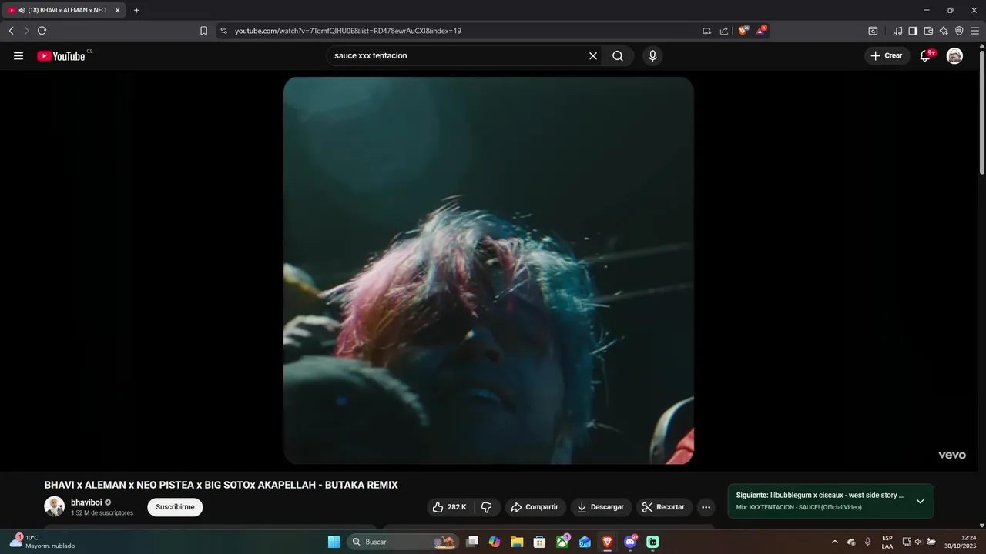
Task: Open the bhaviboi channel avatar
Action: (x=54, y=506)
